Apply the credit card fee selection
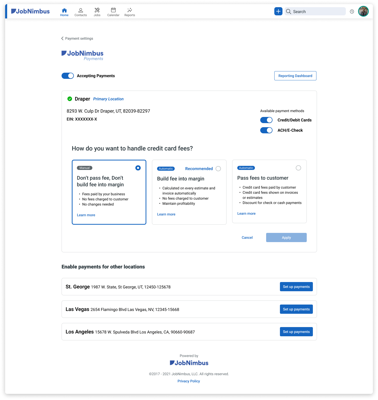Viewport: 378px width, 400px height. (286, 237)
